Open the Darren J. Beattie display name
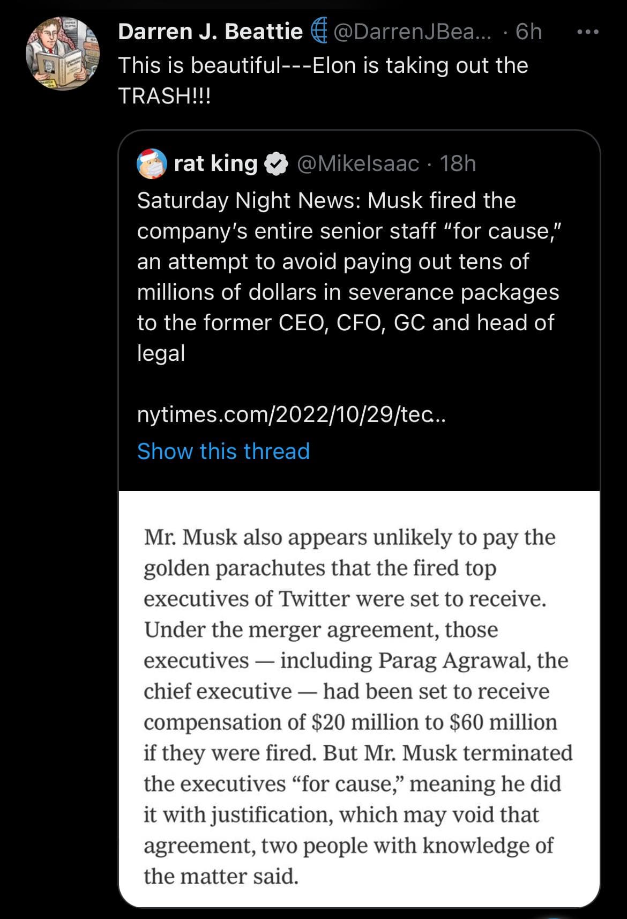627x919 pixels. pyautogui.click(x=210, y=32)
